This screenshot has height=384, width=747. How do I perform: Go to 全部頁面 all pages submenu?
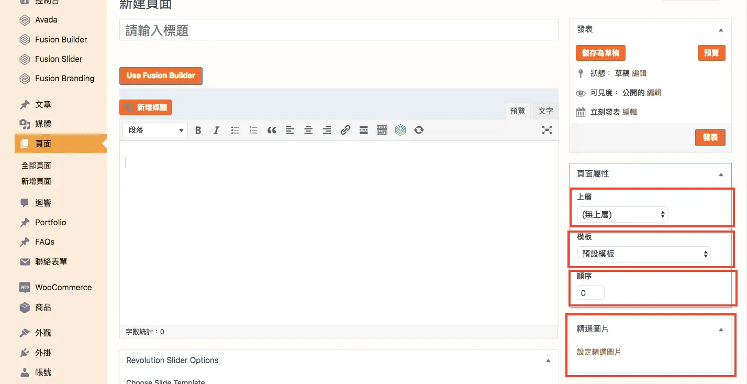click(x=36, y=166)
